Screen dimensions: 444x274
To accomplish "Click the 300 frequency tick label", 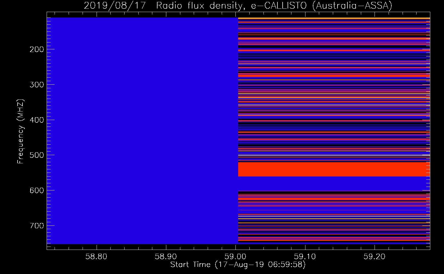I will 37,85.
